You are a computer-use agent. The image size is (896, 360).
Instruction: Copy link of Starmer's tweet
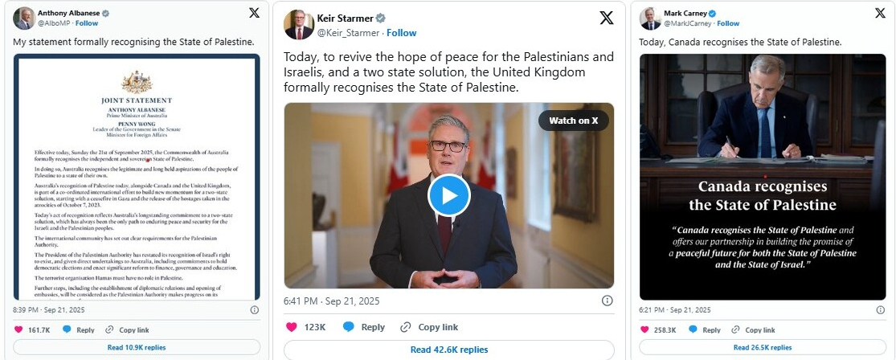tap(429, 327)
